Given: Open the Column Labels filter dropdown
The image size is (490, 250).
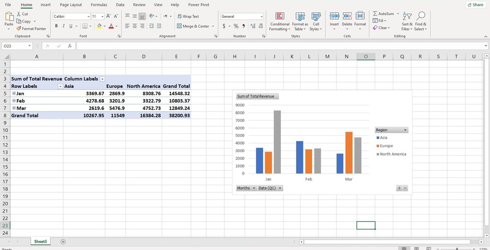Looking at the screenshot, I should click(102, 79).
